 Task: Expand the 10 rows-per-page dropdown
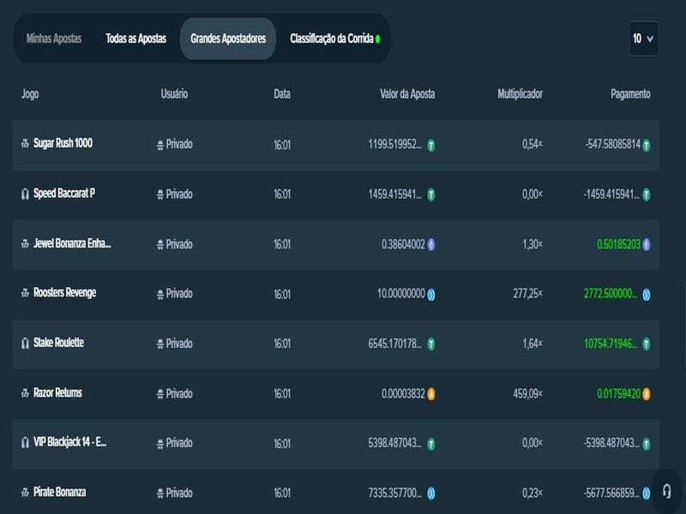tap(644, 39)
